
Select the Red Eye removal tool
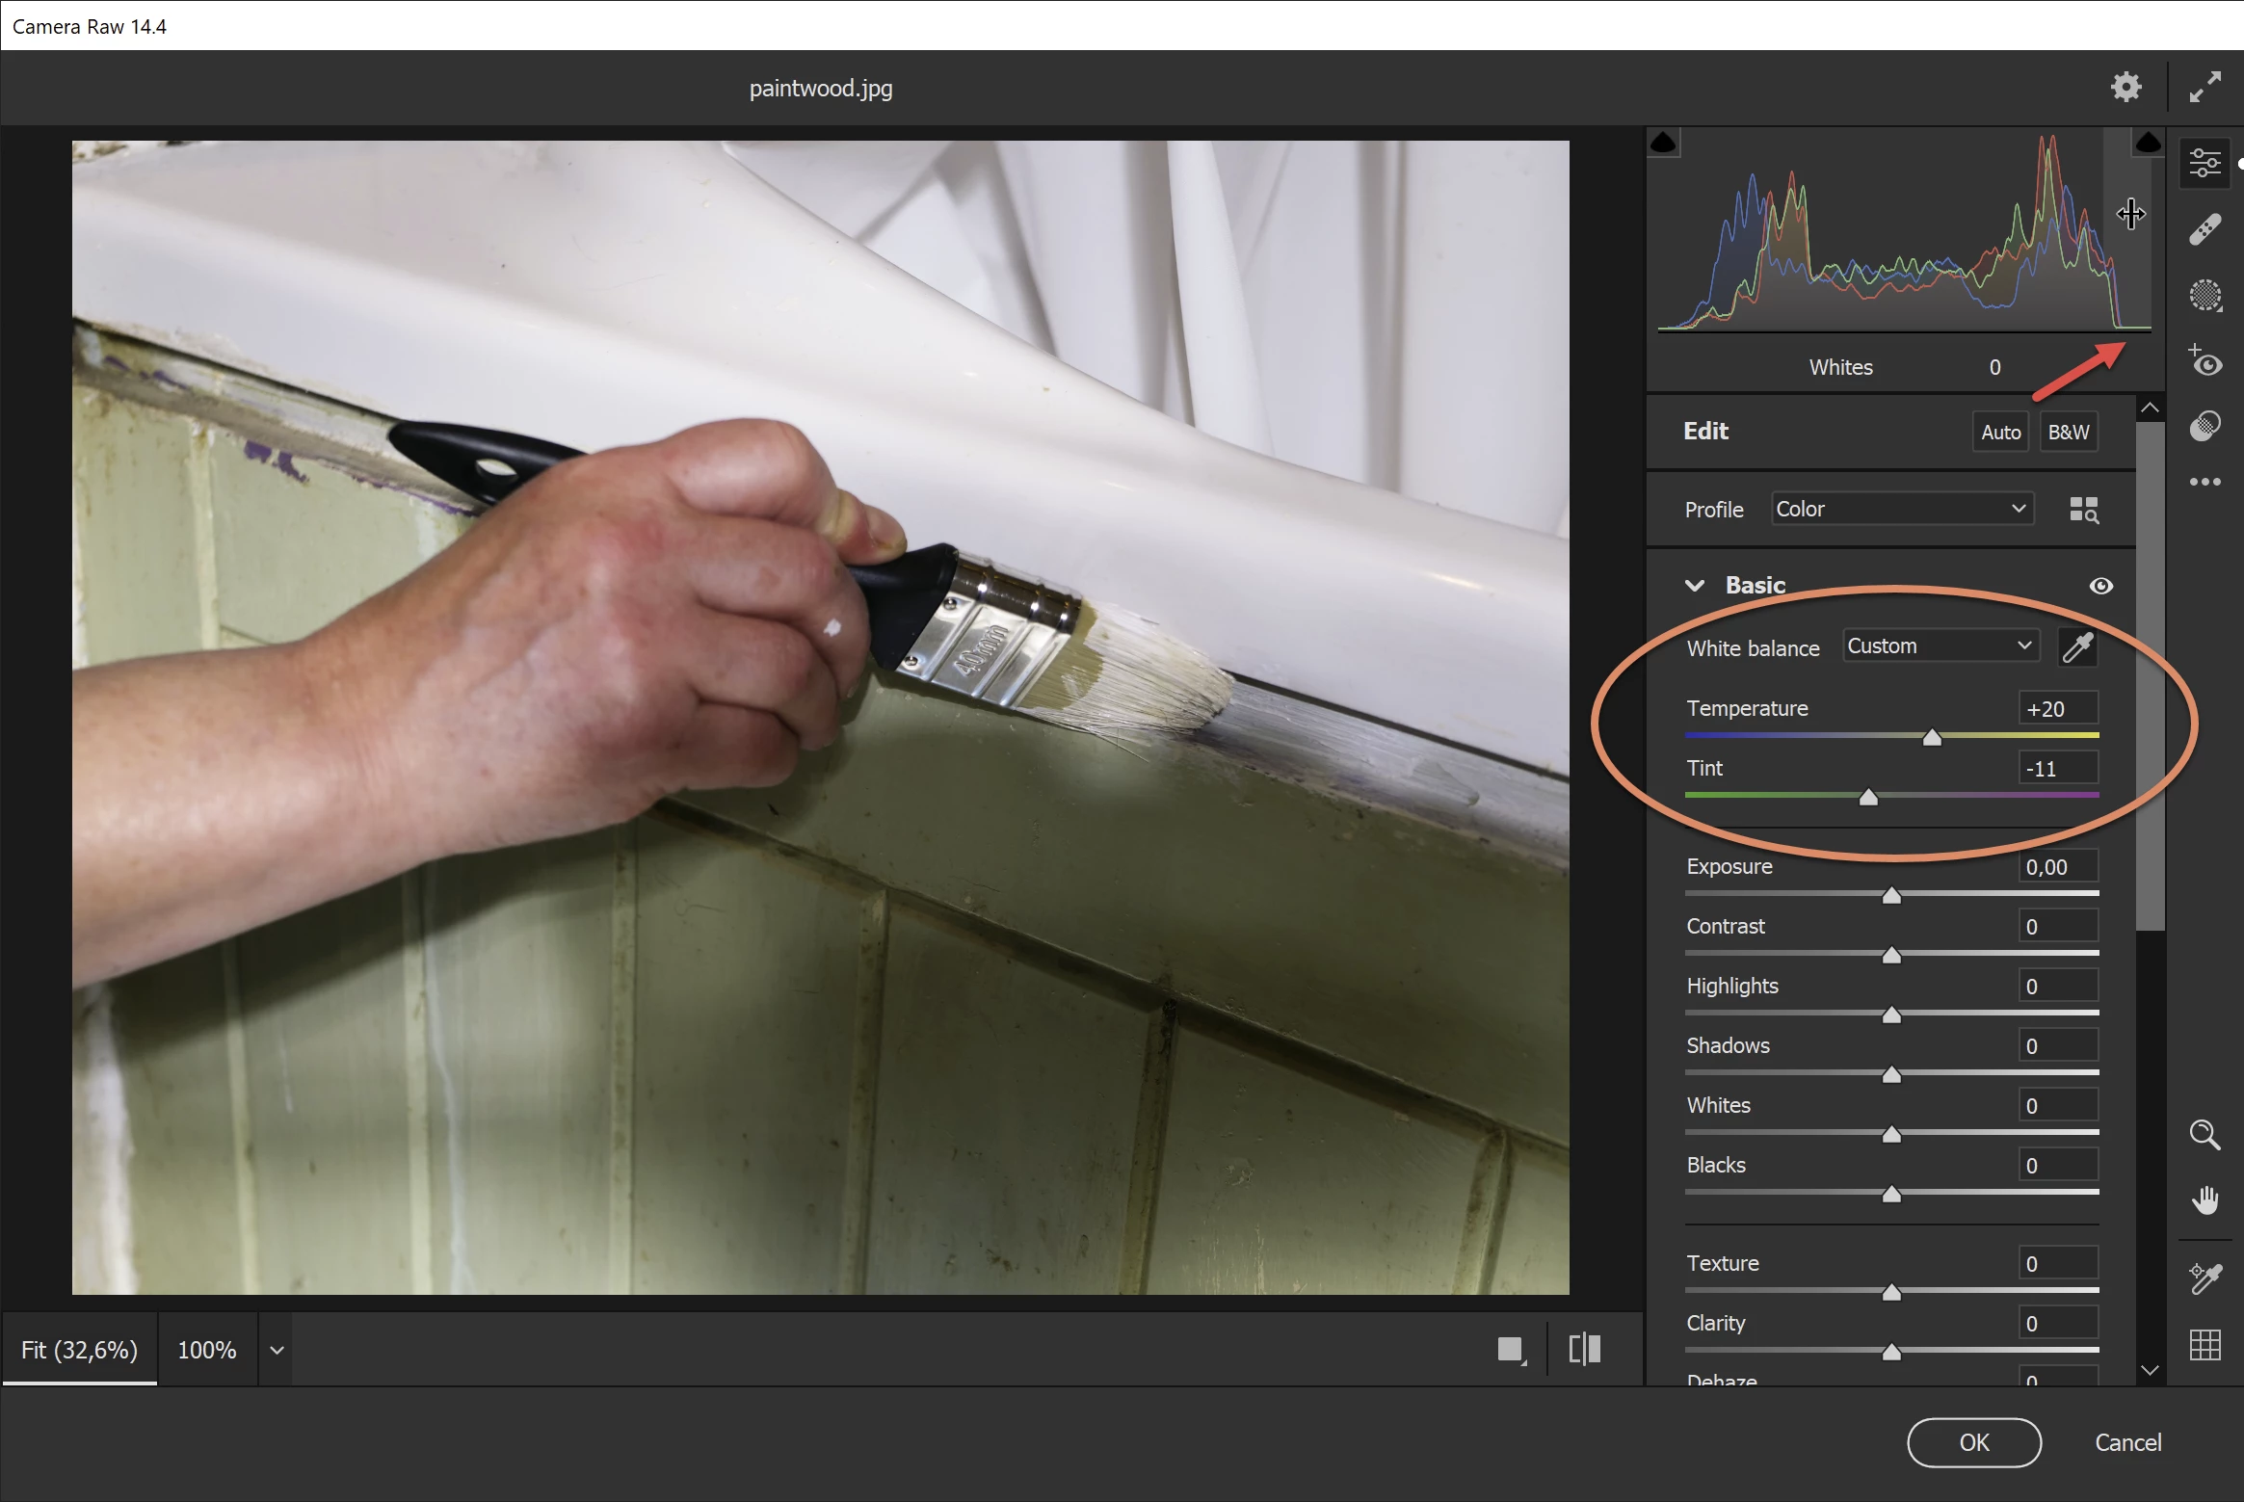[2204, 361]
